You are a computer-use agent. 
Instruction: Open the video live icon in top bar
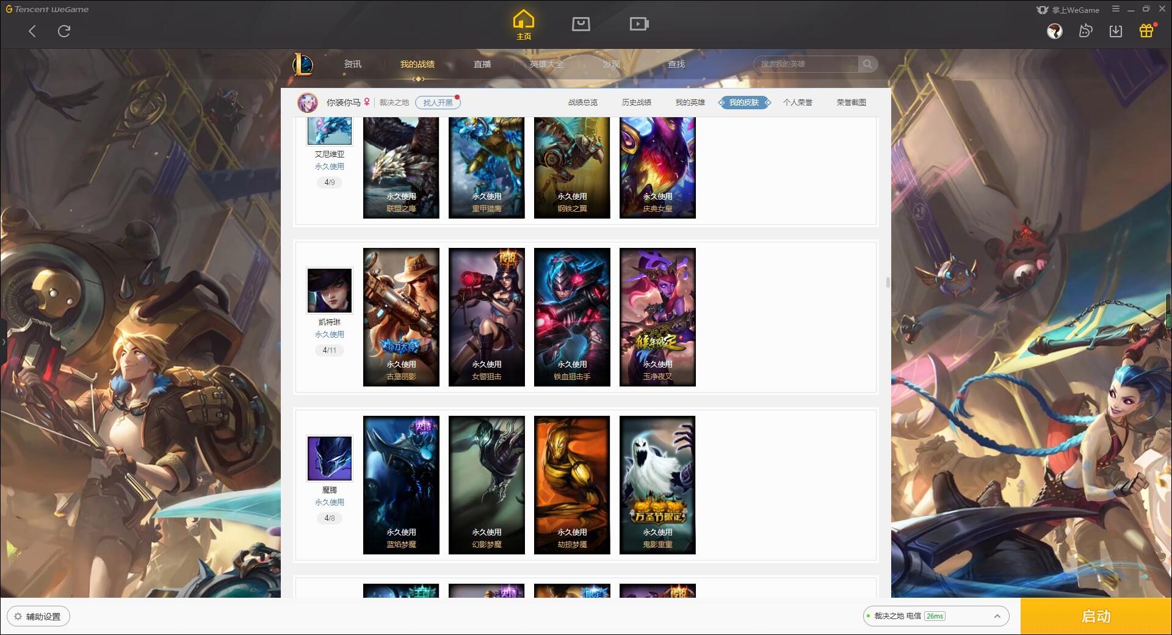pyautogui.click(x=639, y=24)
